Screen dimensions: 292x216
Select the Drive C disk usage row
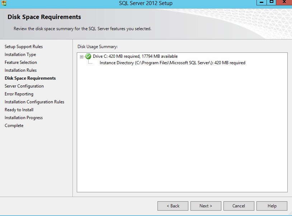pyautogui.click(x=135, y=56)
